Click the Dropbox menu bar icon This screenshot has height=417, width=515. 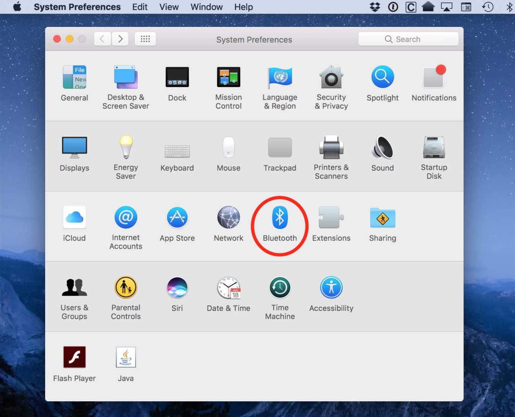375,7
